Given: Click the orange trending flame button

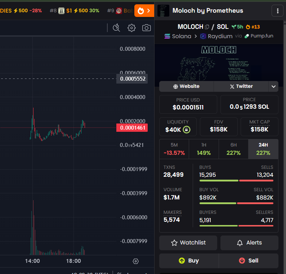Looking at the screenshot, I should tap(144, 11).
